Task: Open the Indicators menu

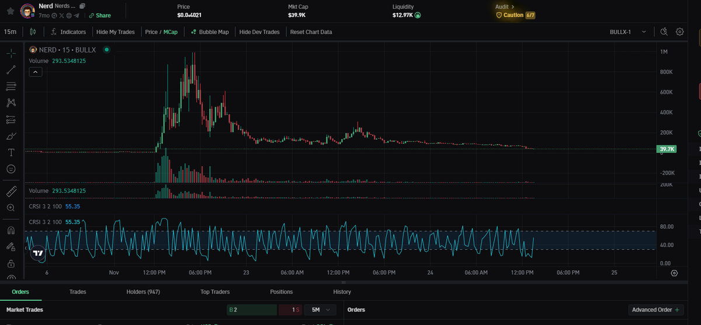Action: tap(69, 32)
